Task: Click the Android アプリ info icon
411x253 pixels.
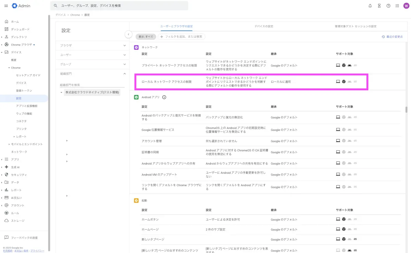Action: [x=164, y=97]
